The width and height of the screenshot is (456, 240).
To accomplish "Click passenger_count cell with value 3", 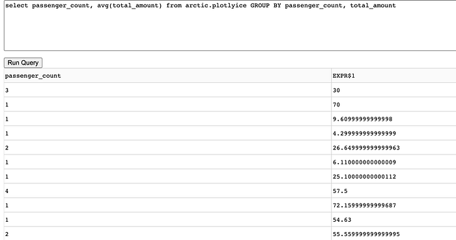I will [167, 90].
